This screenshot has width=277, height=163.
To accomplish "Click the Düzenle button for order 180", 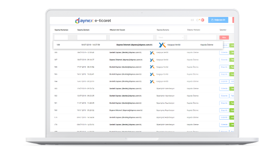I will [x=224, y=110].
